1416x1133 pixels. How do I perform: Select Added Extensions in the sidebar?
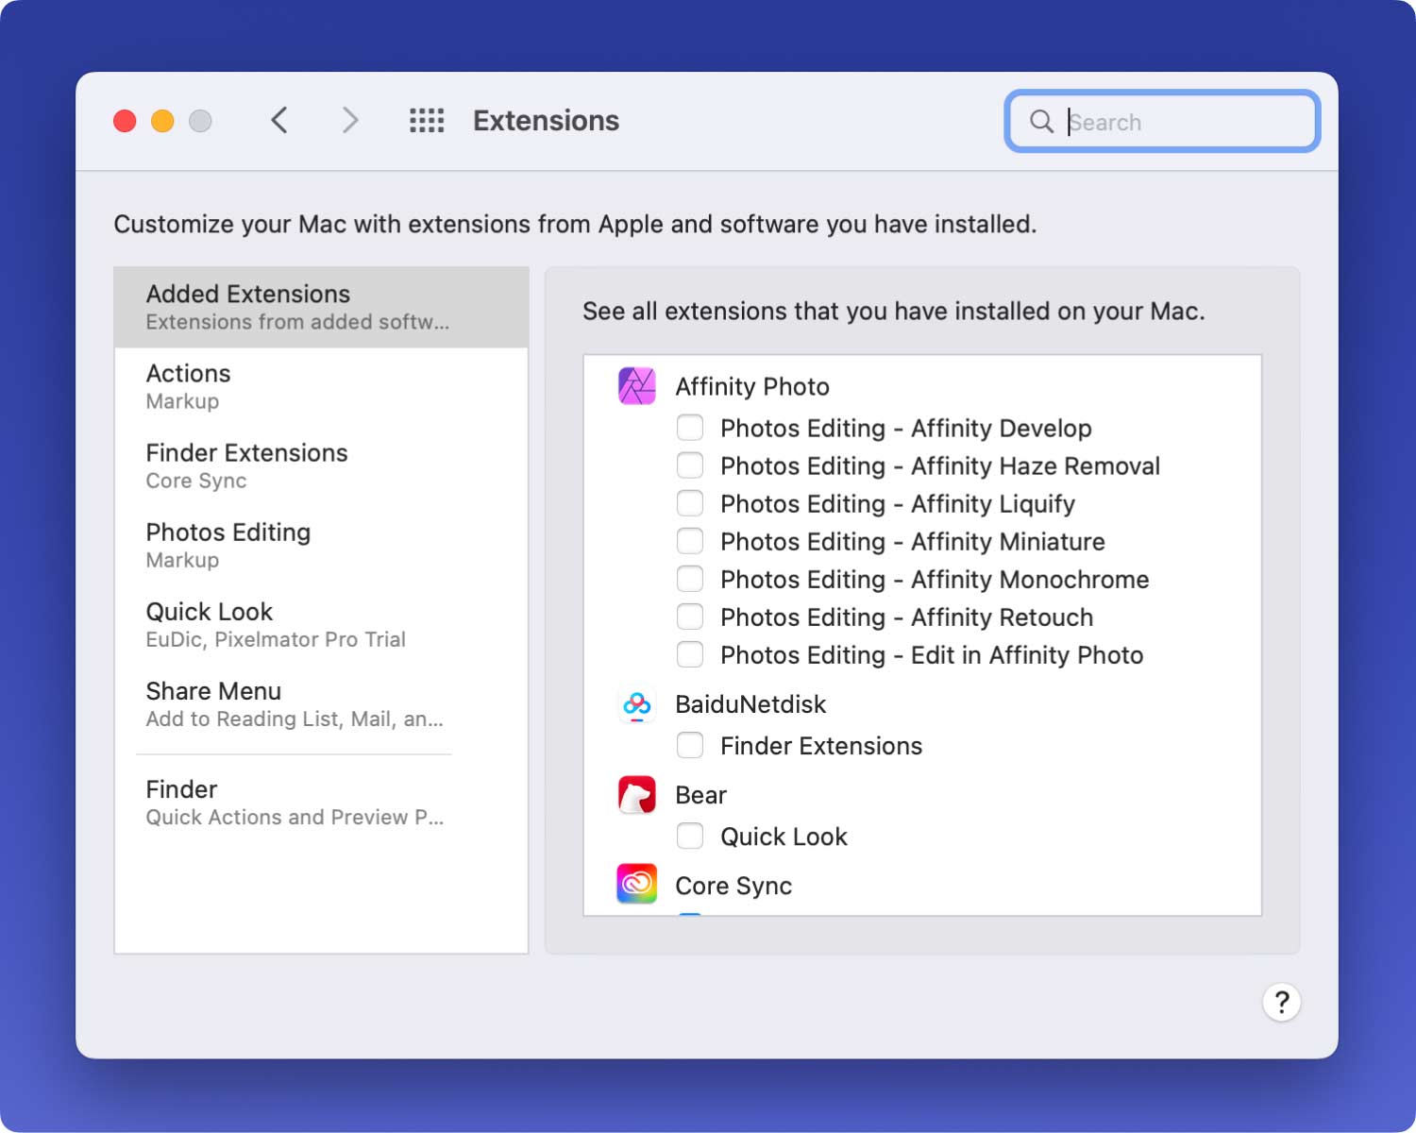[321, 307]
